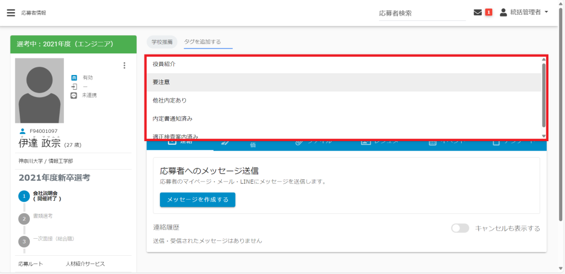
Task: Choose 要注意 tag option in the list
Action: coord(161,82)
